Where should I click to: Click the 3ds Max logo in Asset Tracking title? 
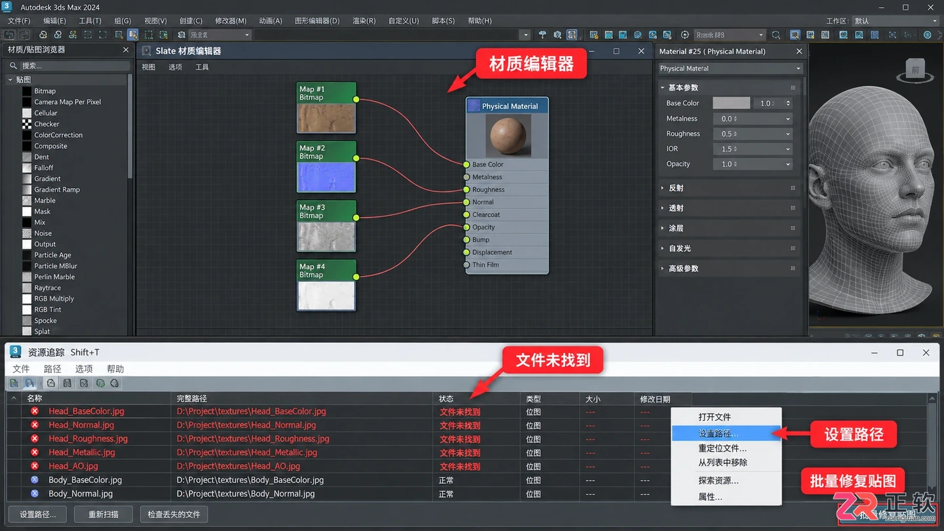[x=16, y=352]
